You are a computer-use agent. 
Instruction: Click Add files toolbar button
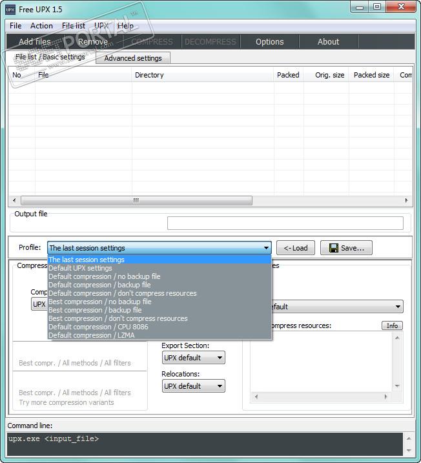tap(35, 41)
